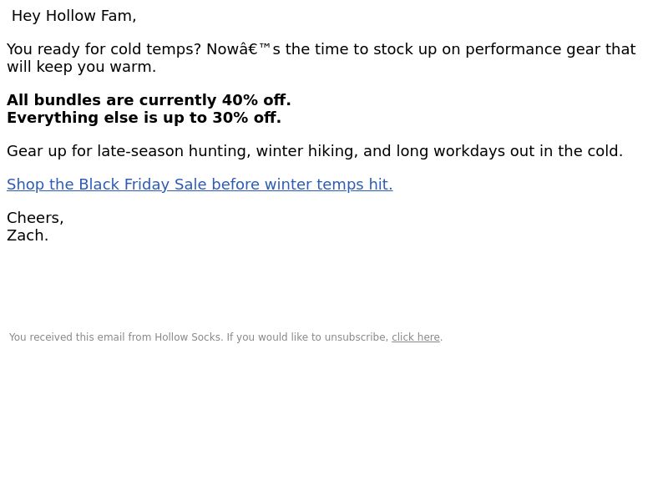Click the 'You received this email' footer text
This screenshot has width=668, height=501.
225,337
